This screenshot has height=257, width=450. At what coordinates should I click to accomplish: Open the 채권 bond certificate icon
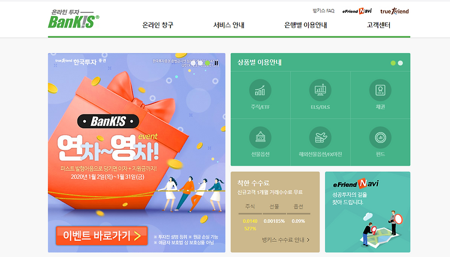[380, 90]
